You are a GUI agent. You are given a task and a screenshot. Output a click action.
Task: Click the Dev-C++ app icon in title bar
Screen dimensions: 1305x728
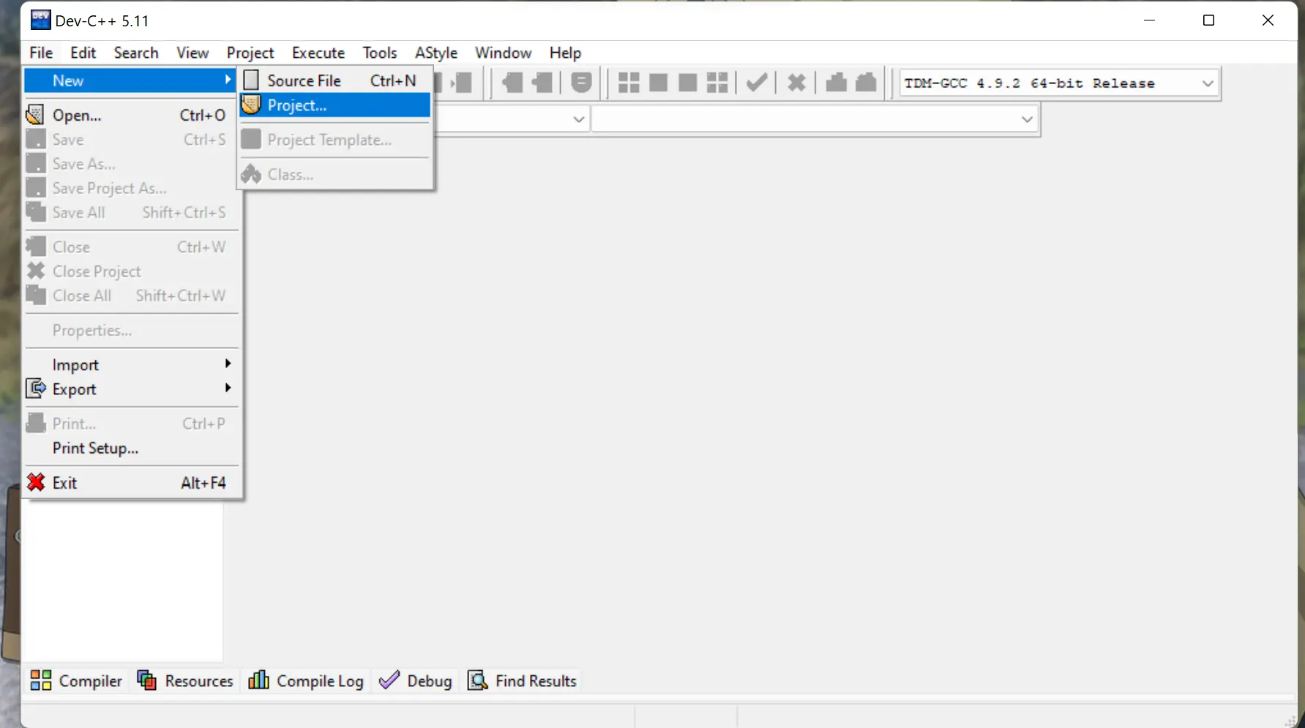(x=40, y=20)
